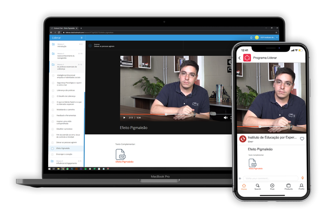
Task: Toggle completion circle for Liderança são práticas
Action: tap(53, 90)
